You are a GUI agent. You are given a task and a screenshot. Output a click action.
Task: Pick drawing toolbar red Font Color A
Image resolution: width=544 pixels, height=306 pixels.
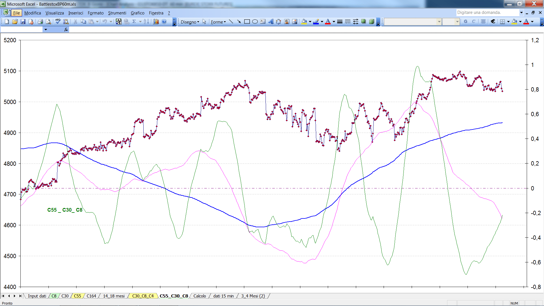[328, 22]
